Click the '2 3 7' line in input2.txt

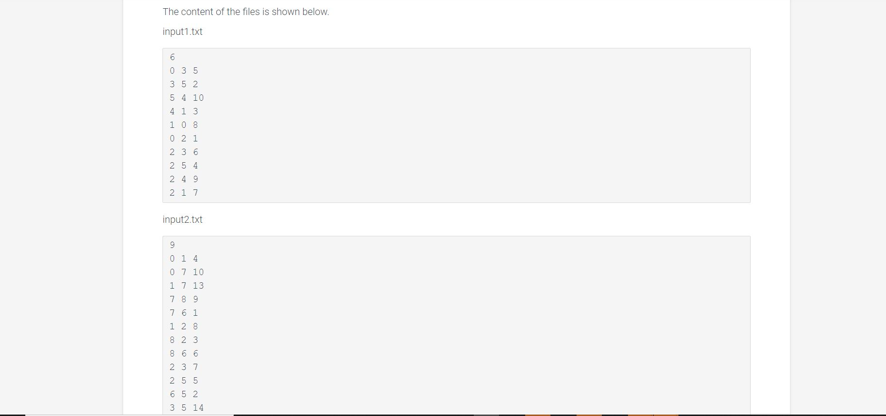click(x=184, y=367)
